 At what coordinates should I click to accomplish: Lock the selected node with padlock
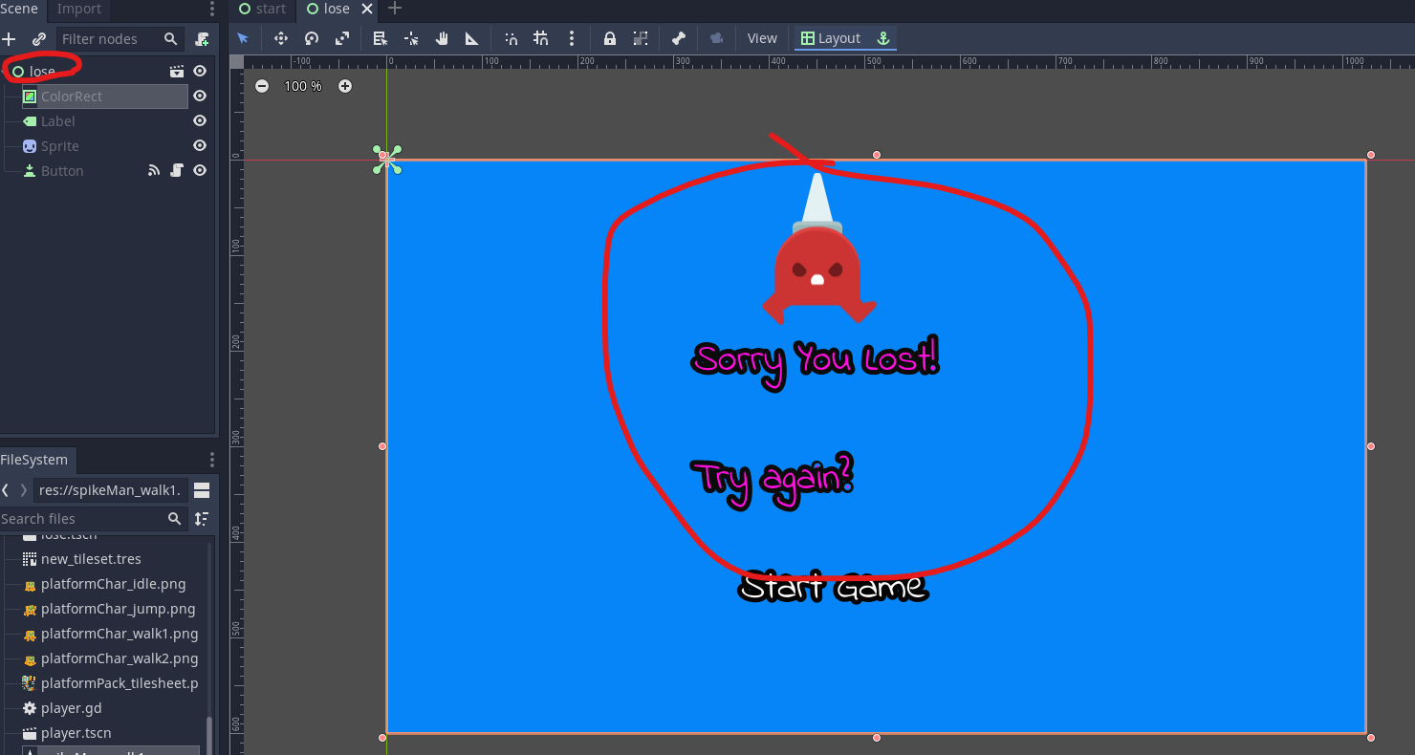coord(610,38)
